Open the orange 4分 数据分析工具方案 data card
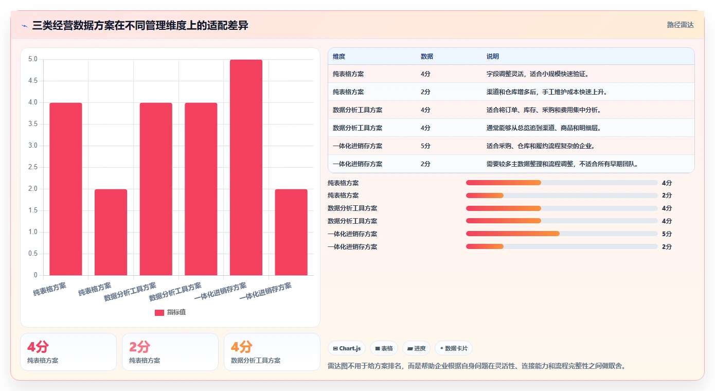 (272, 352)
